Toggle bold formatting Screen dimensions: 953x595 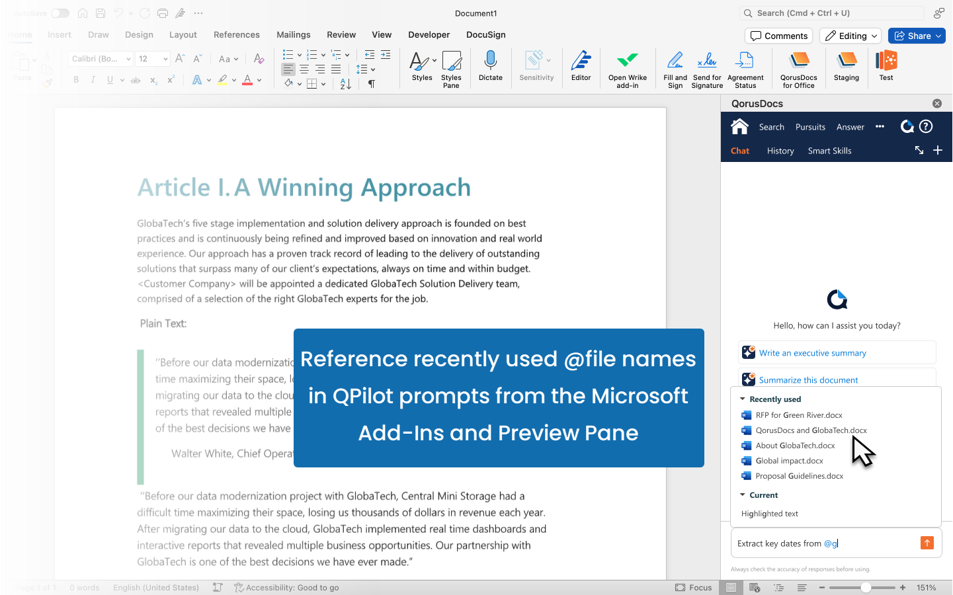tap(76, 80)
